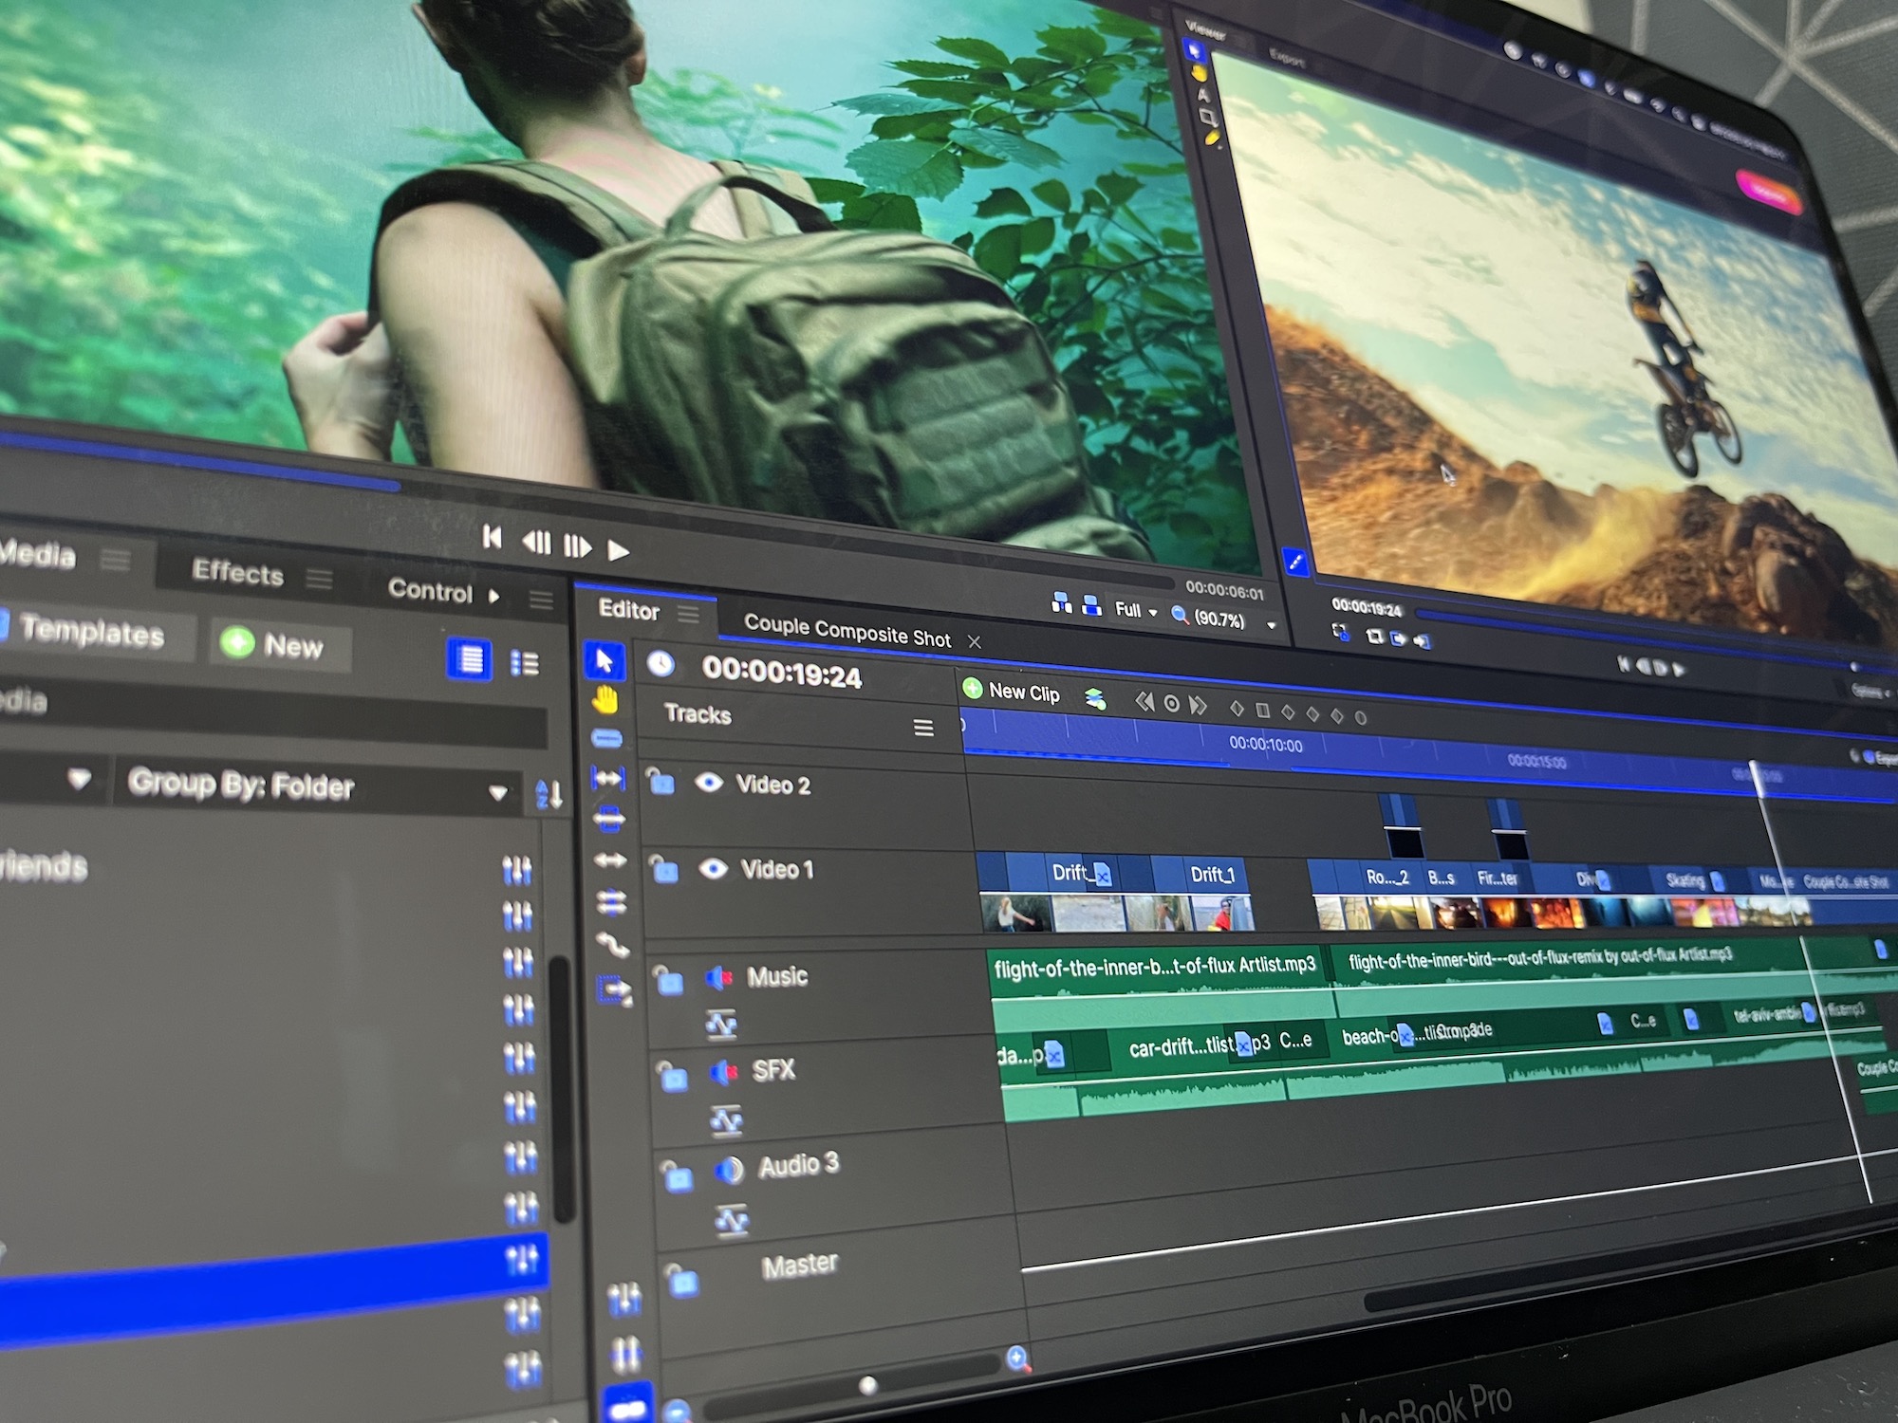This screenshot has width=1898, height=1423.
Task: Click the sort order icon beside Group By
Action: point(549,794)
